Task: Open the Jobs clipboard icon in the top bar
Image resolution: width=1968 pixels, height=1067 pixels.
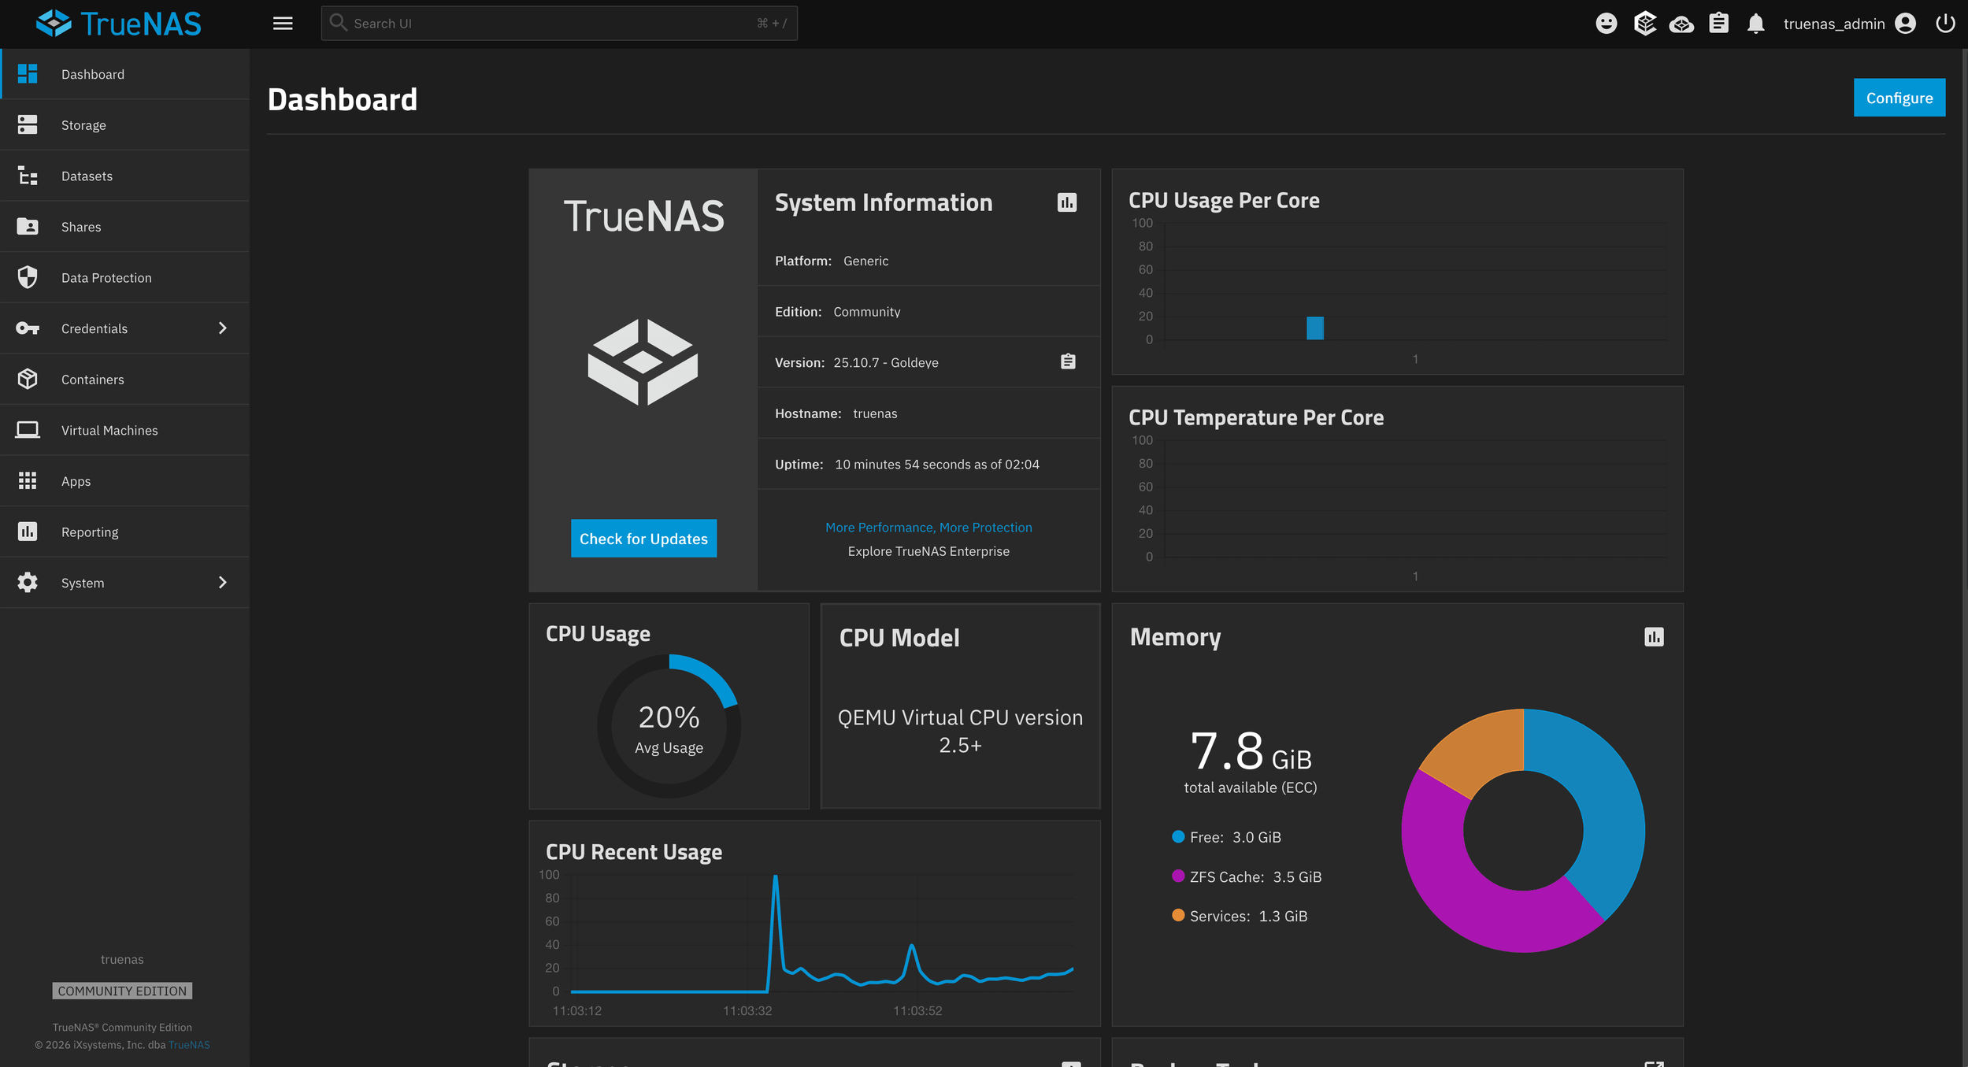Action: (x=1719, y=24)
